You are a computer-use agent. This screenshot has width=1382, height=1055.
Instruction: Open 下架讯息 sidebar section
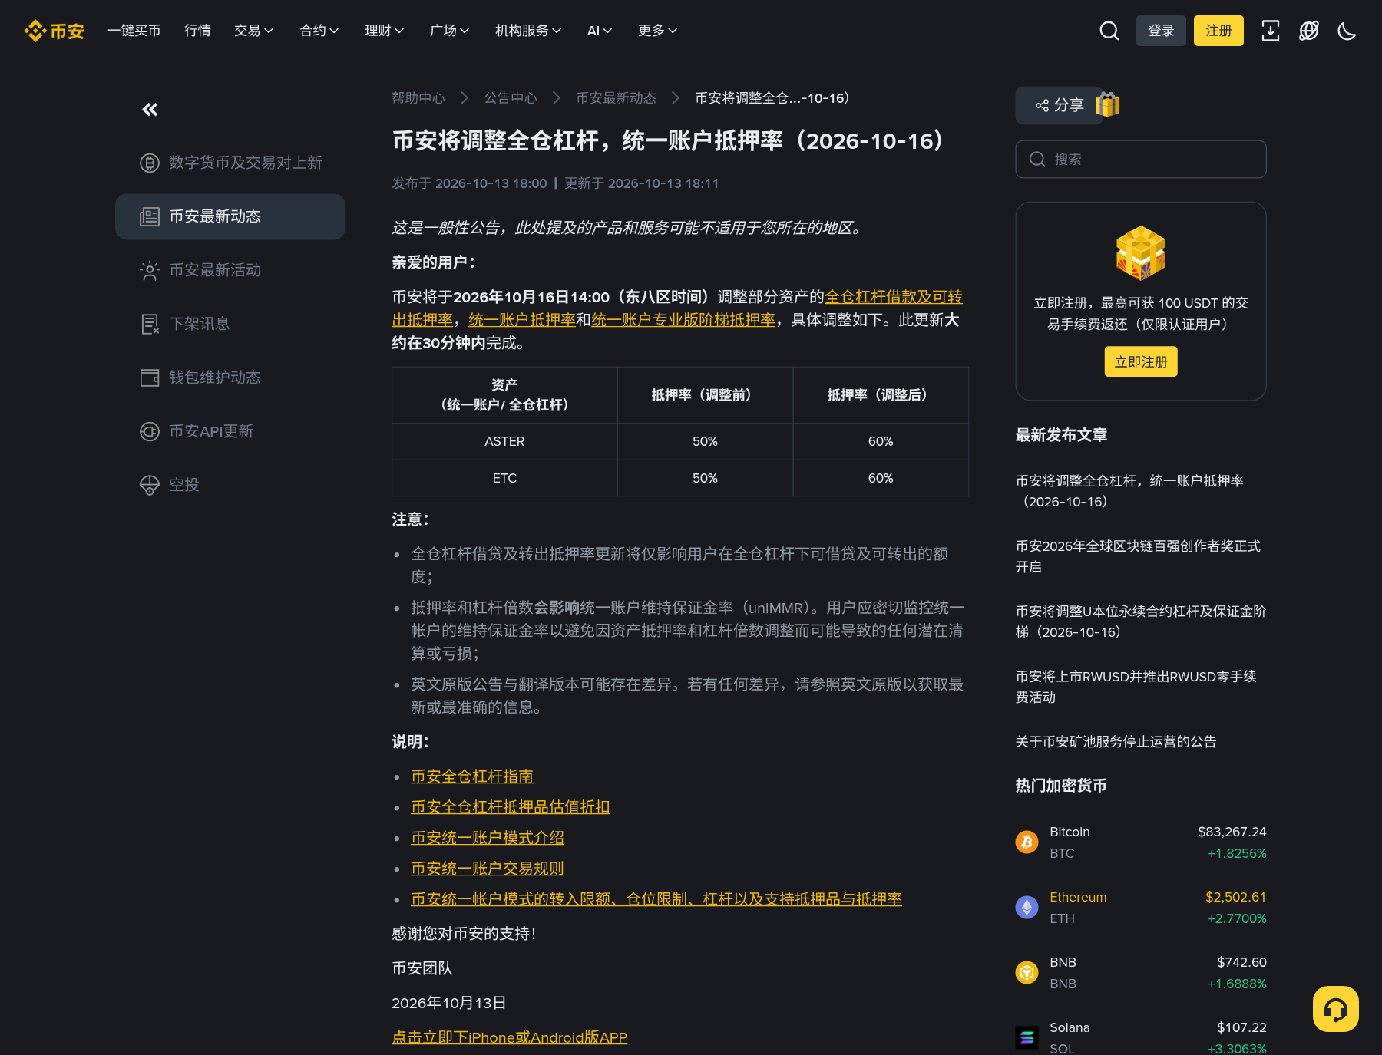pos(230,324)
